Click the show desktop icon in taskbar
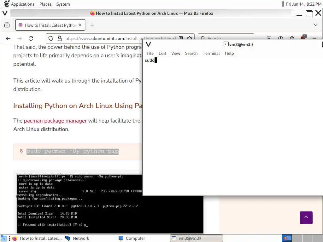The height and width of the screenshot is (242, 323). coord(4,238)
